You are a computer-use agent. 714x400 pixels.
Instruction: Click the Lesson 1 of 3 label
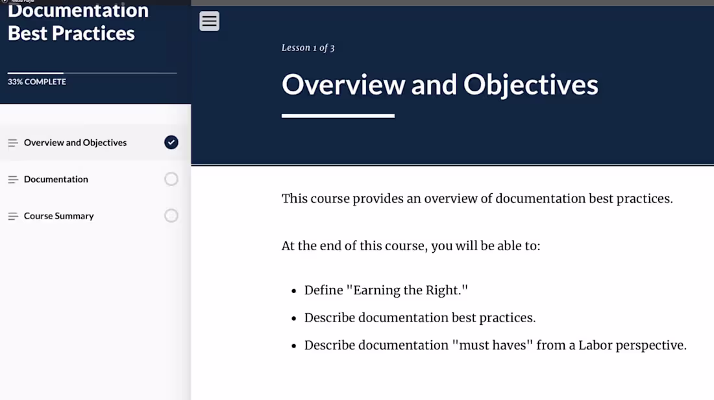[x=308, y=47]
